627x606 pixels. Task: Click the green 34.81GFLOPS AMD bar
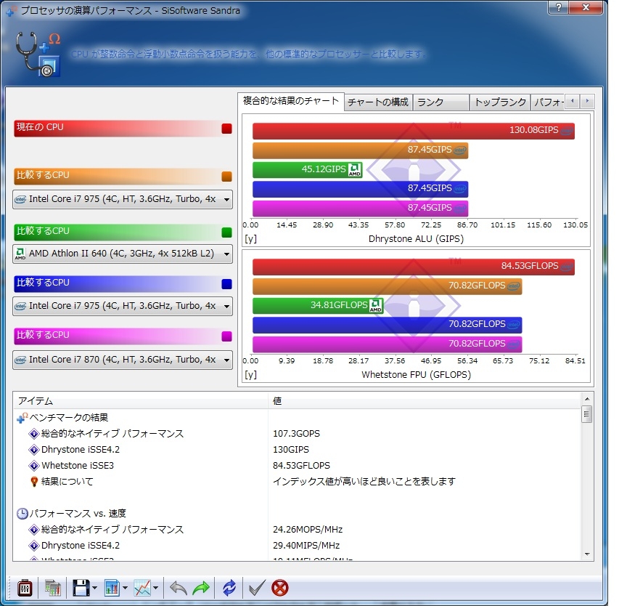[x=318, y=305]
